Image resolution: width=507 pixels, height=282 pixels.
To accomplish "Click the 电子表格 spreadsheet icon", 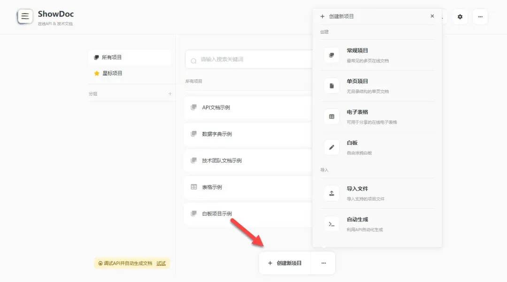I will 331,117.
